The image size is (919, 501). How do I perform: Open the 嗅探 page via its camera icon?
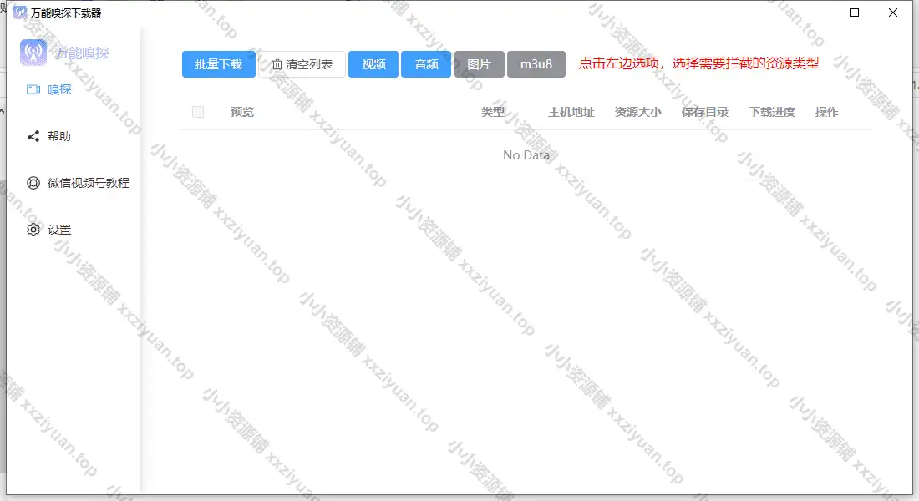(33, 89)
